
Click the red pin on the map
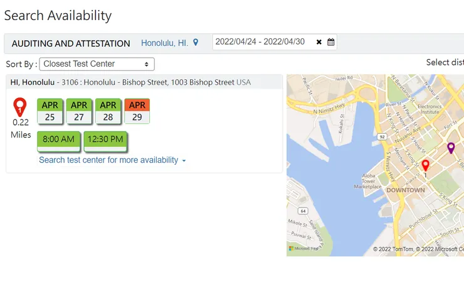point(425,166)
